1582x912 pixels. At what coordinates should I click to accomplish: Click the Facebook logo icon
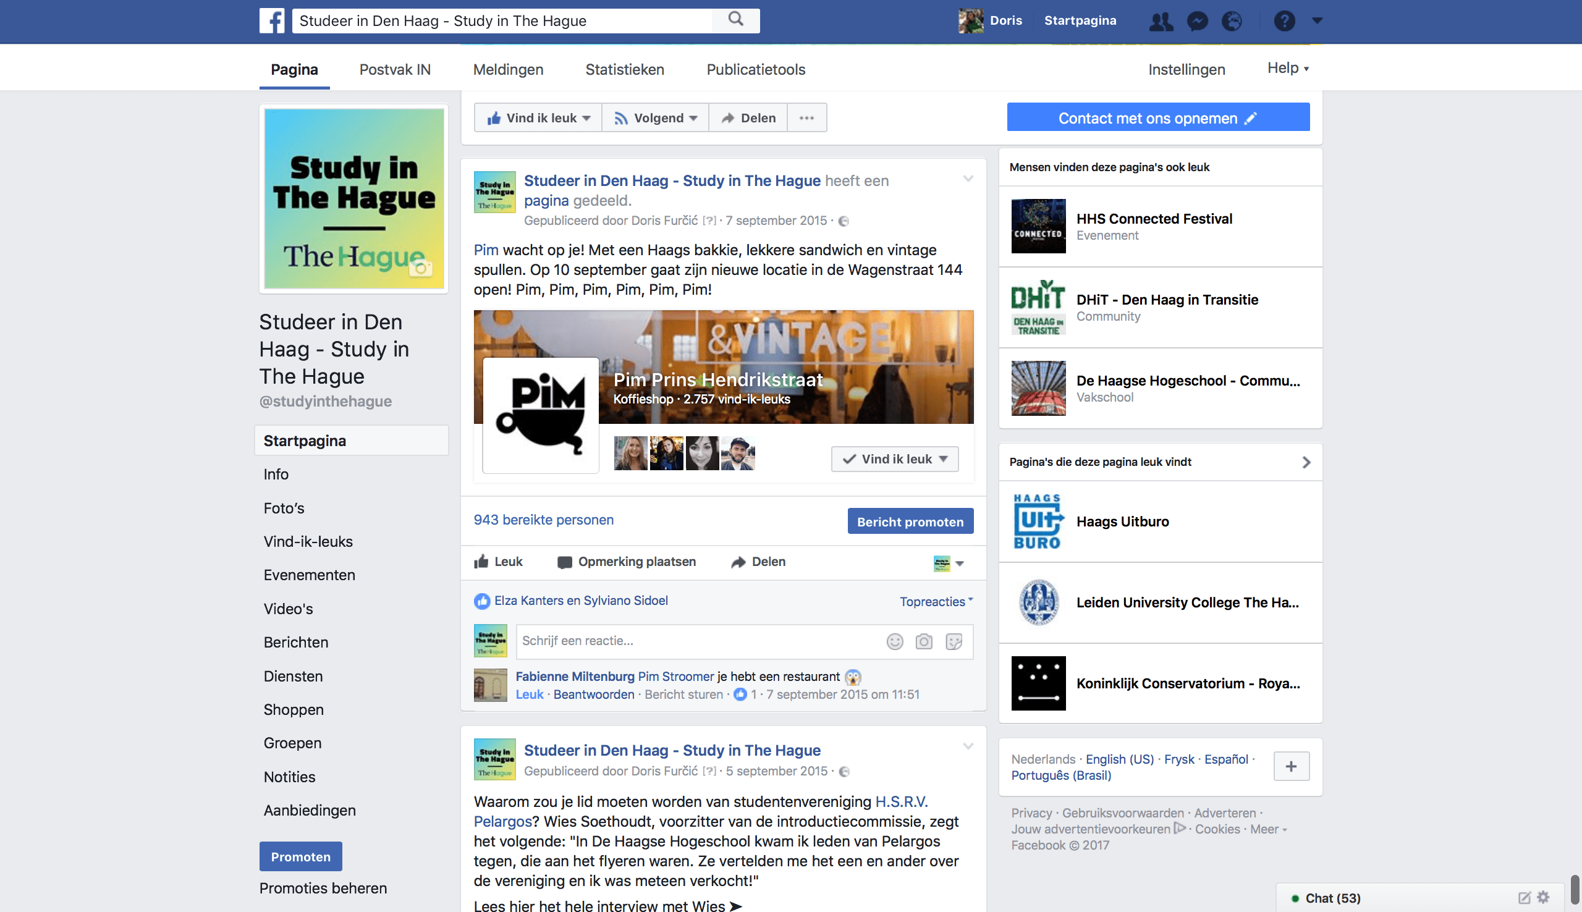272,20
